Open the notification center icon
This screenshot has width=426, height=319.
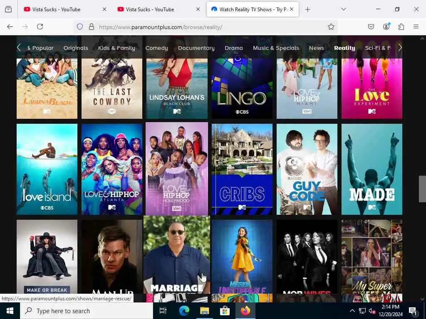(413, 311)
